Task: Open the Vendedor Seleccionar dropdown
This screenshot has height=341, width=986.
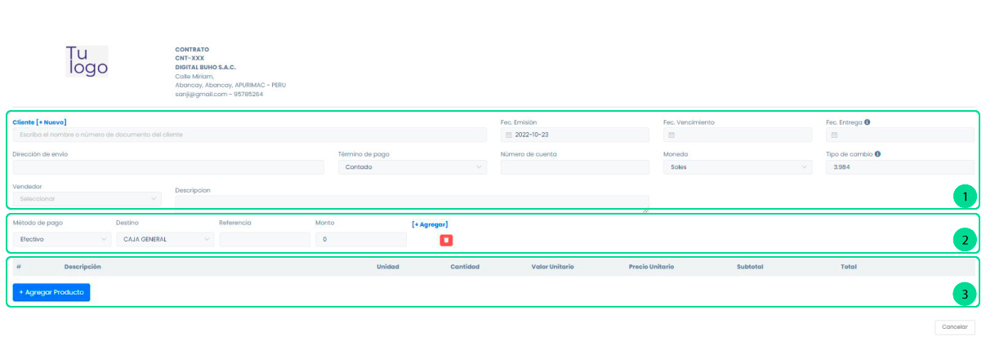Action: point(87,198)
